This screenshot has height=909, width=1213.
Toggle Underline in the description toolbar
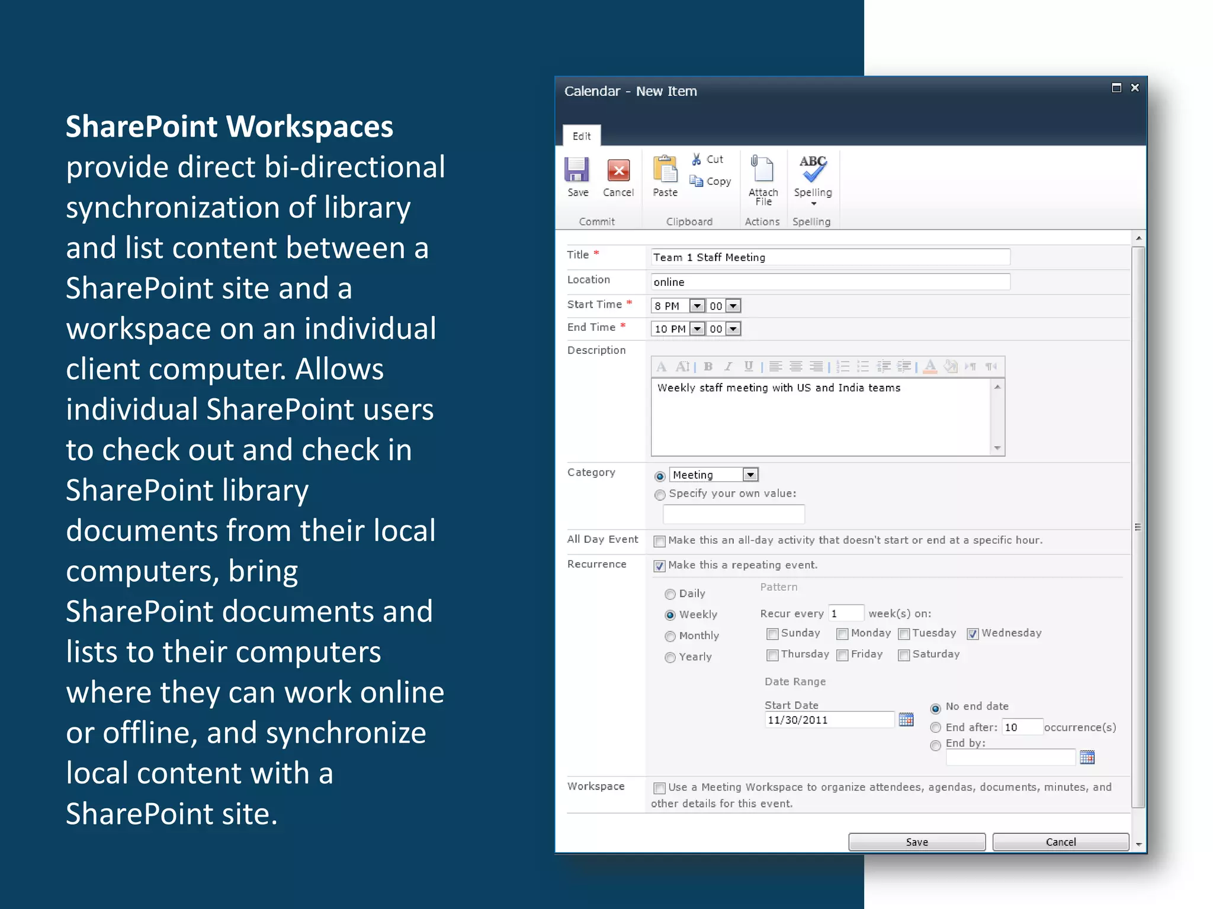tap(749, 367)
